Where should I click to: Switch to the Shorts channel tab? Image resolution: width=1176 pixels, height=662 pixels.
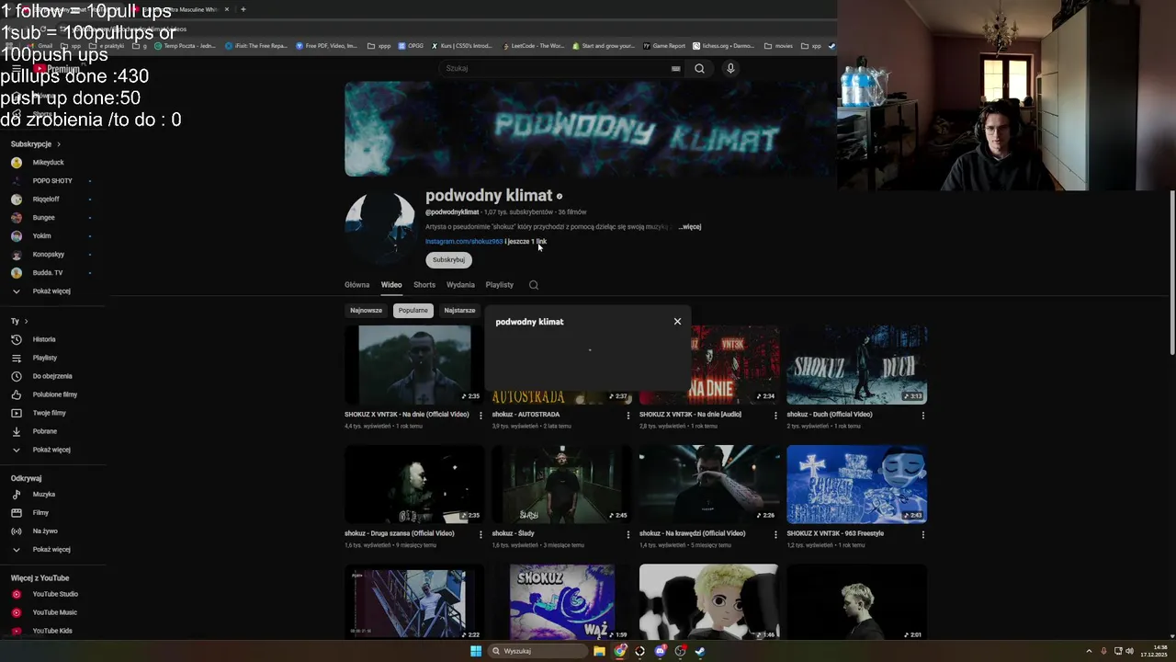tap(424, 285)
